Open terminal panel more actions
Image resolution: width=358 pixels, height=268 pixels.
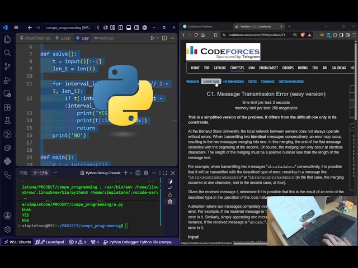pyautogui.click(x=154, y=173)
